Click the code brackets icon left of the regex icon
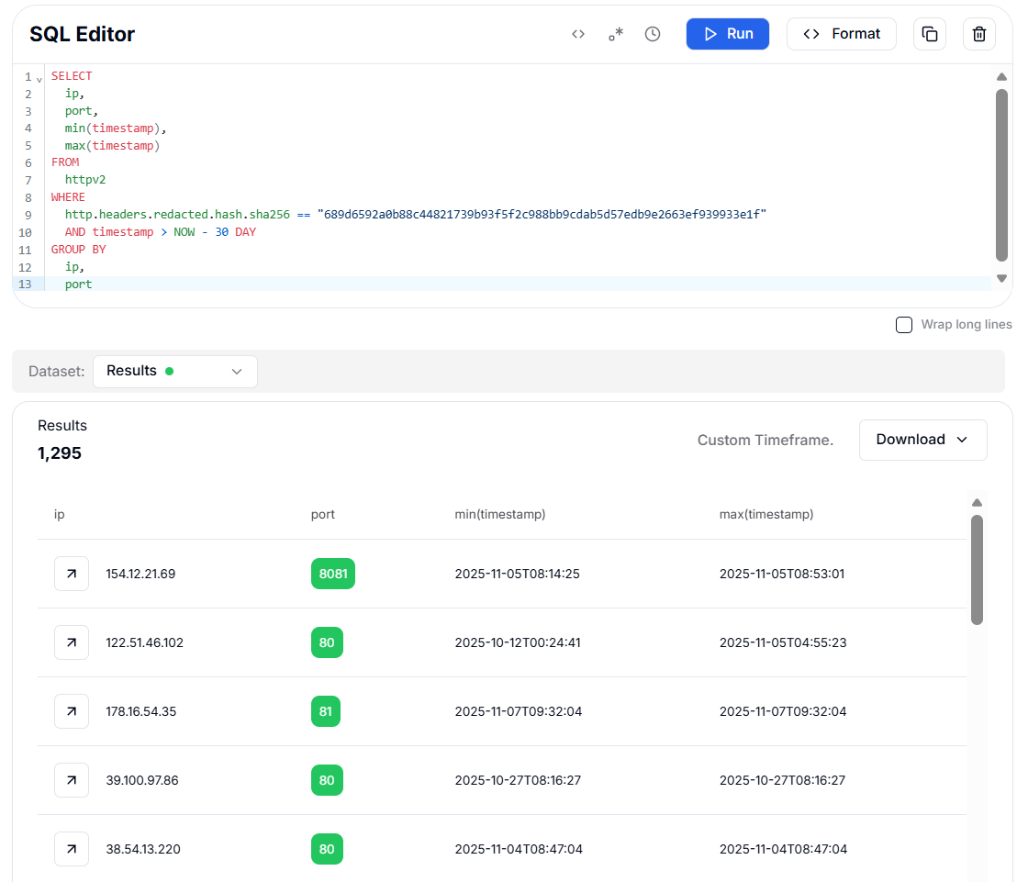Viewport: 1017px width, 882px height. point(578,34)
